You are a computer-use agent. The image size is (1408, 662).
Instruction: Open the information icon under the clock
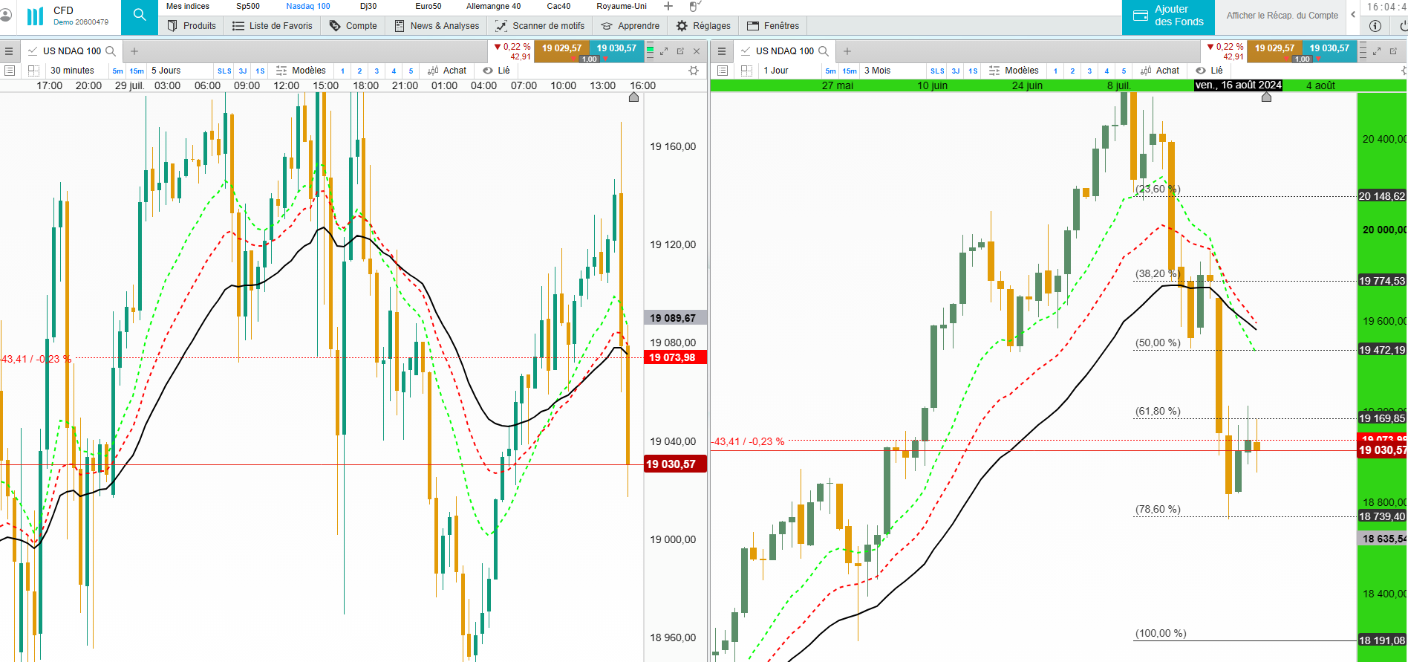[x=1375, y=26]
